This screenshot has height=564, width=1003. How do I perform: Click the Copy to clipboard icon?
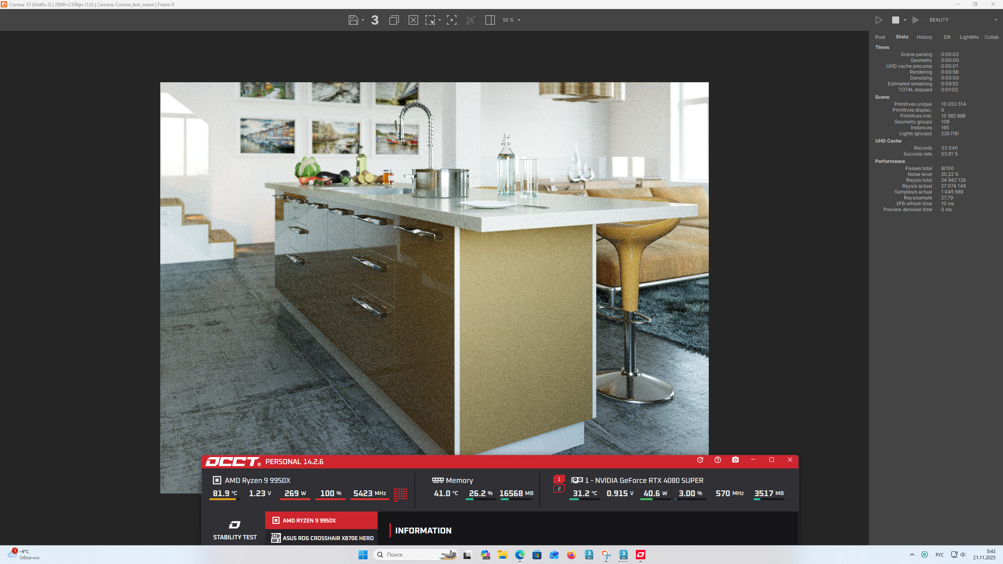tap(394, 20)
